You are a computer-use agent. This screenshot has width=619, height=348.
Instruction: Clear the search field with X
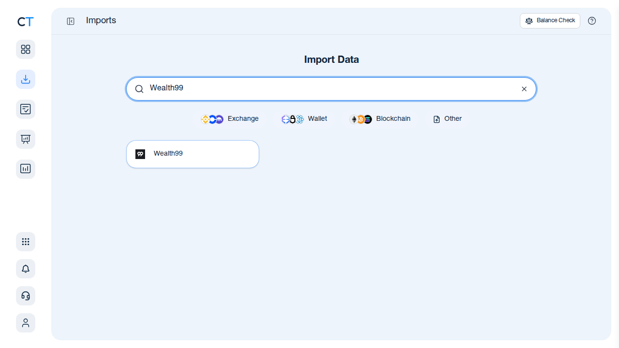524,89
